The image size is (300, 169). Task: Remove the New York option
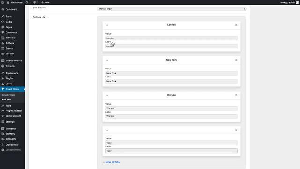click(x=236, y=60)
